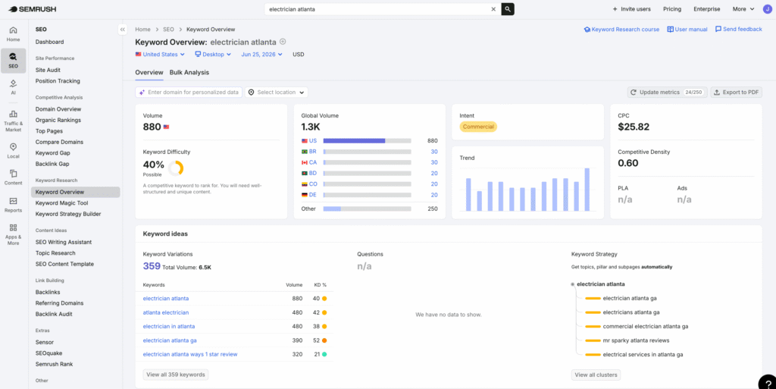Open Domain Overview in the sidebar
Image resolution: width=776 pixels, height=389 pixels.
pyautogui.click(x=58, y=109)
